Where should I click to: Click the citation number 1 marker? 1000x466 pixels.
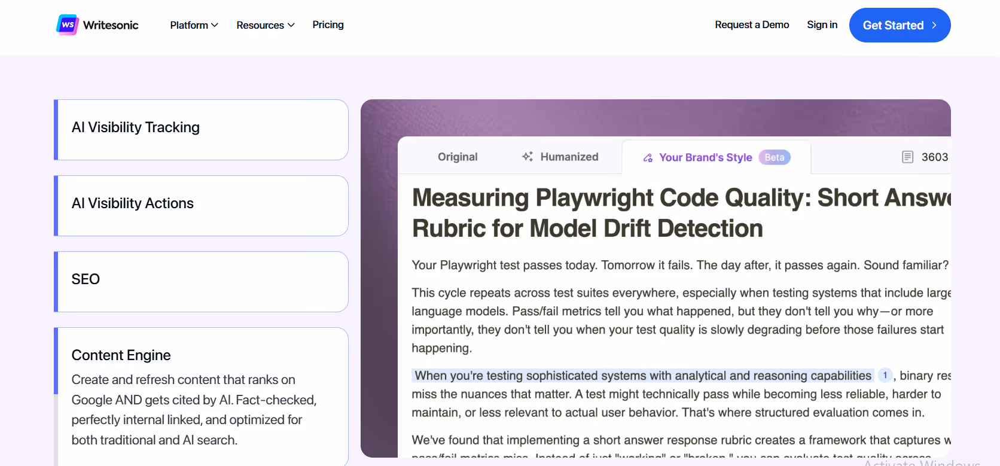point(885,375)
